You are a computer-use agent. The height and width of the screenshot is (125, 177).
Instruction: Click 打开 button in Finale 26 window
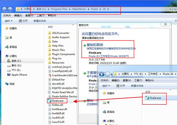tap(121, 86)
